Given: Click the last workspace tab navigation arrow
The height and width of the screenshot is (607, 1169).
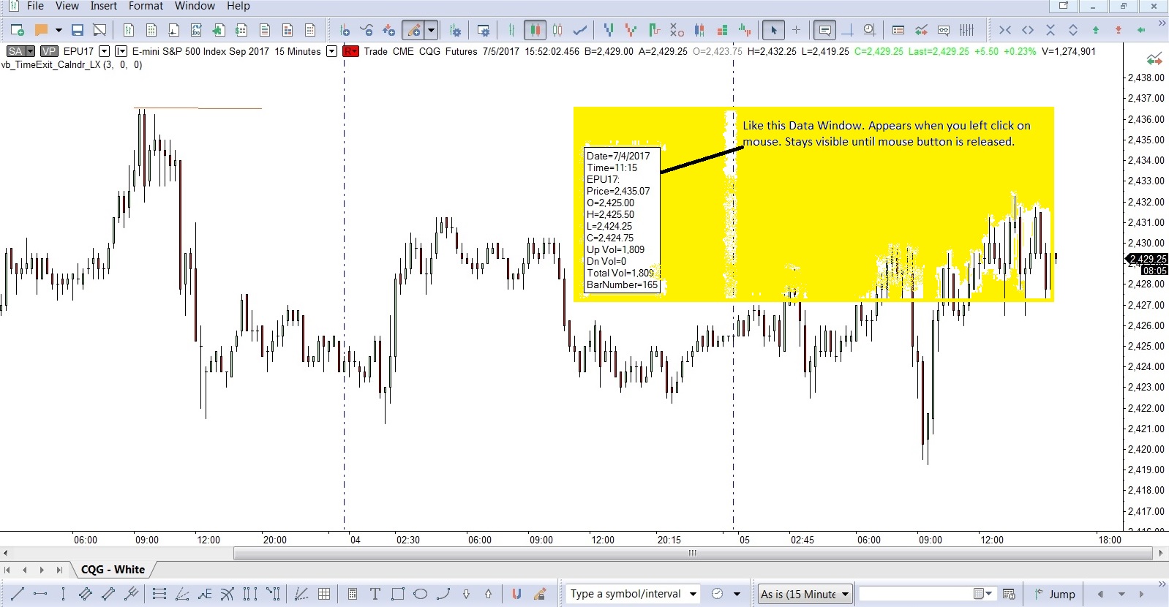Looking at the screenshot, I should pos(59,570).
